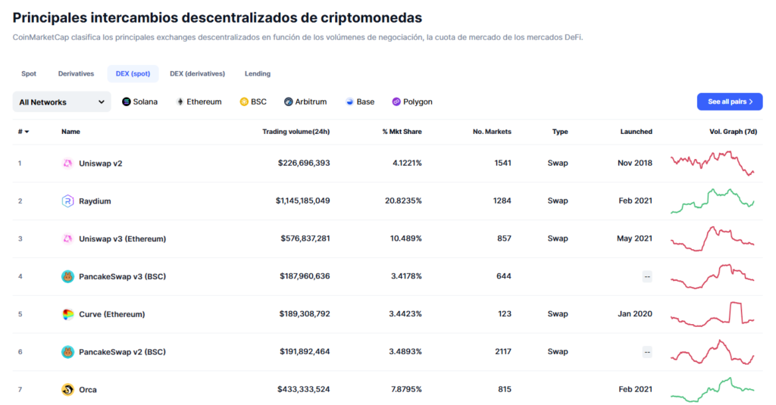The width and height of the screenshot is (776, 405).
Task: Filter by BSC network icon
Action: [244, 102]
